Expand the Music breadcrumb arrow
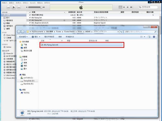Viewport: 162px width, 121px height. (x=84, y=32)
